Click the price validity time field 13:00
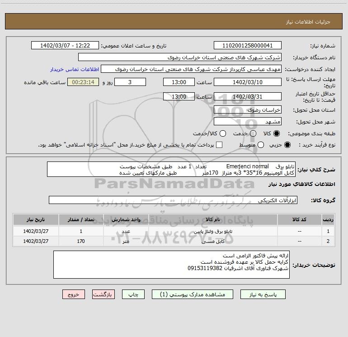The width and height of the screenshot is (348, 337). [179, 96]
